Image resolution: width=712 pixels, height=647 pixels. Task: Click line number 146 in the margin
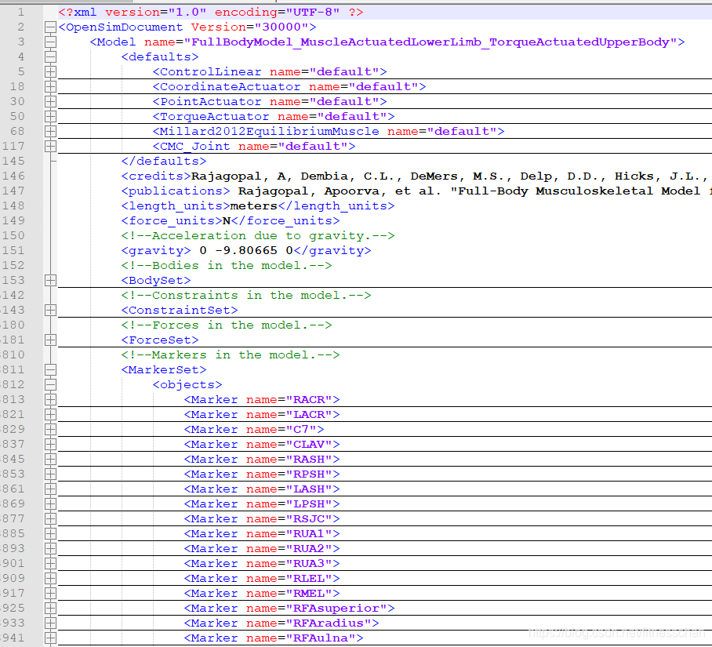13,176
